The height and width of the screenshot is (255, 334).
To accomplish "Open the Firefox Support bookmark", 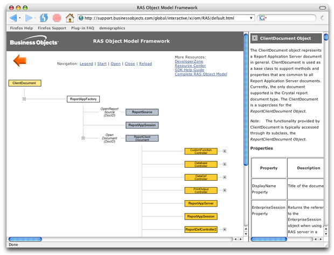I will click(x=52, y=28).
